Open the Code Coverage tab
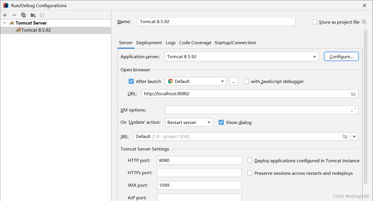Image resolution: width=373 pixels, height=201 pixels. (x=195, y=43)
